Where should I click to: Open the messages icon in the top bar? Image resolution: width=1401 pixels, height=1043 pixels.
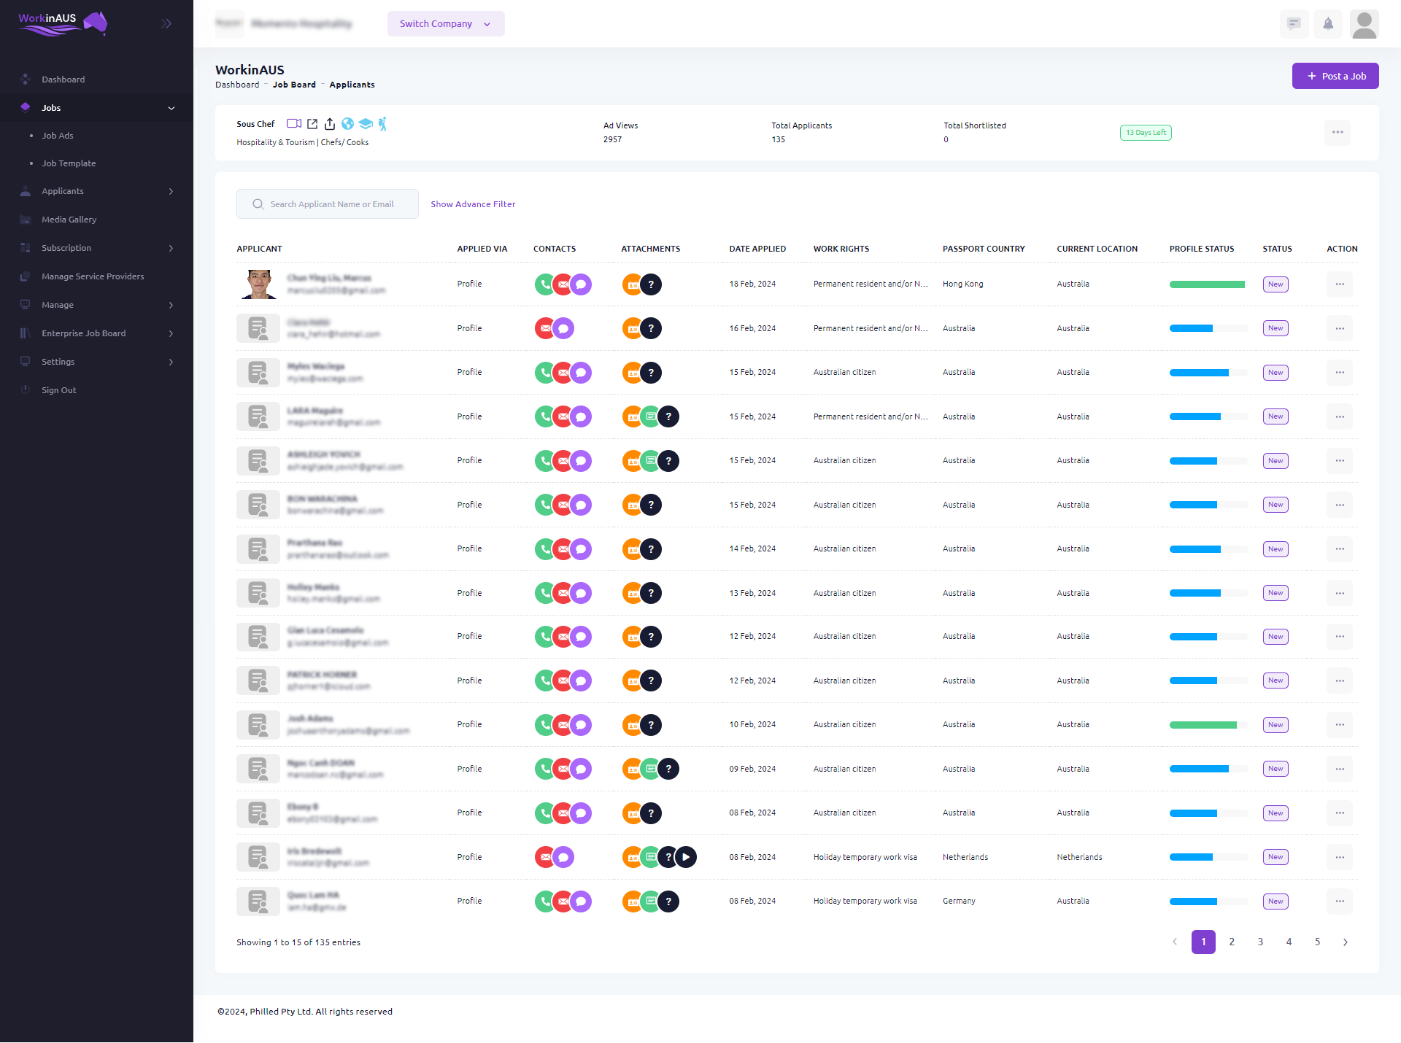click(1294, 23)
